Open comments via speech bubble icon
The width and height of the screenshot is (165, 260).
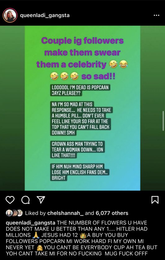(25, 200)
